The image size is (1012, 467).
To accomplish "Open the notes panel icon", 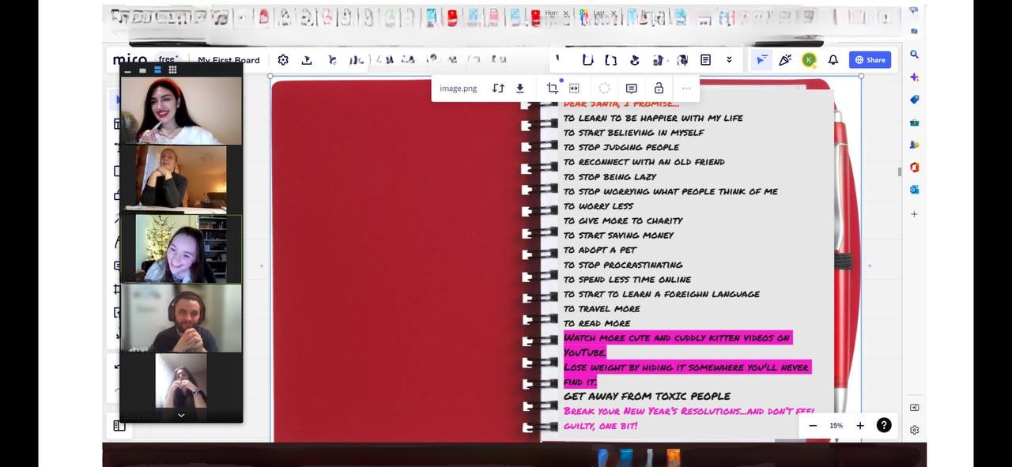I will (x=705, y=60).
